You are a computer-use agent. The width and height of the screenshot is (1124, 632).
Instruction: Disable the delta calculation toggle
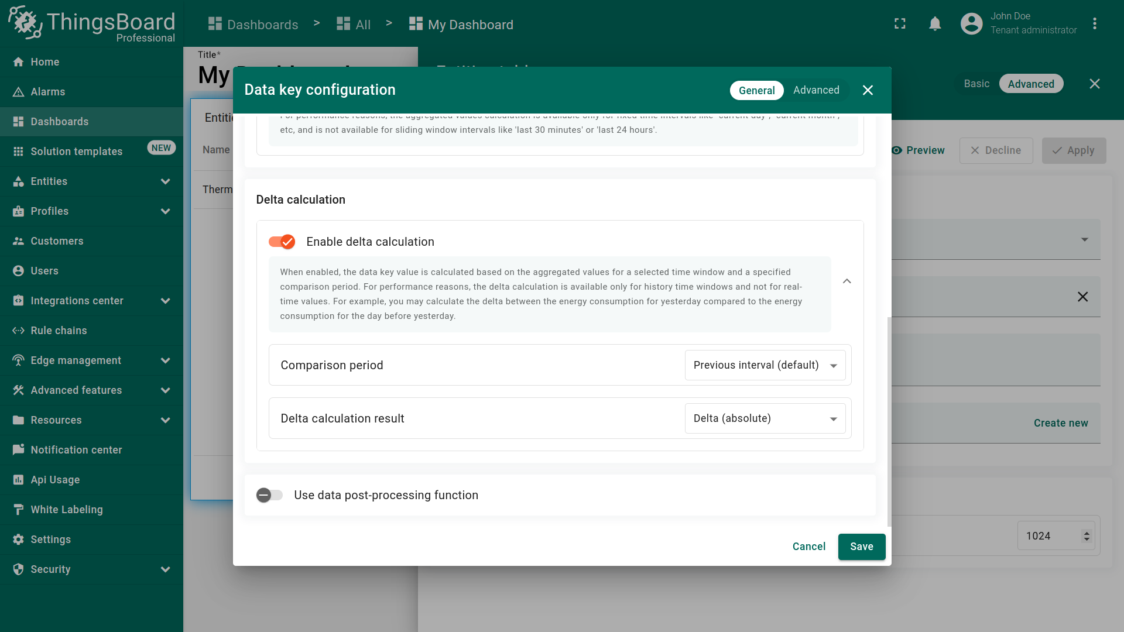pos(282,242)
